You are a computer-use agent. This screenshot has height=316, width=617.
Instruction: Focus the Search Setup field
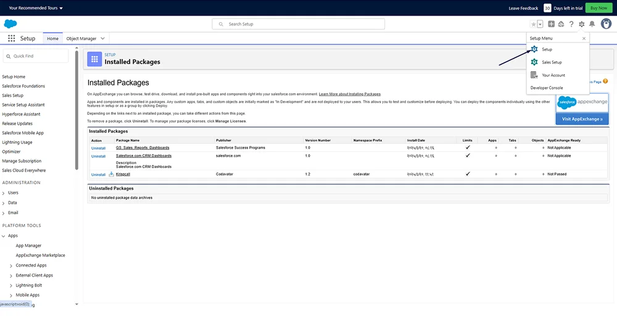[298, 24]
